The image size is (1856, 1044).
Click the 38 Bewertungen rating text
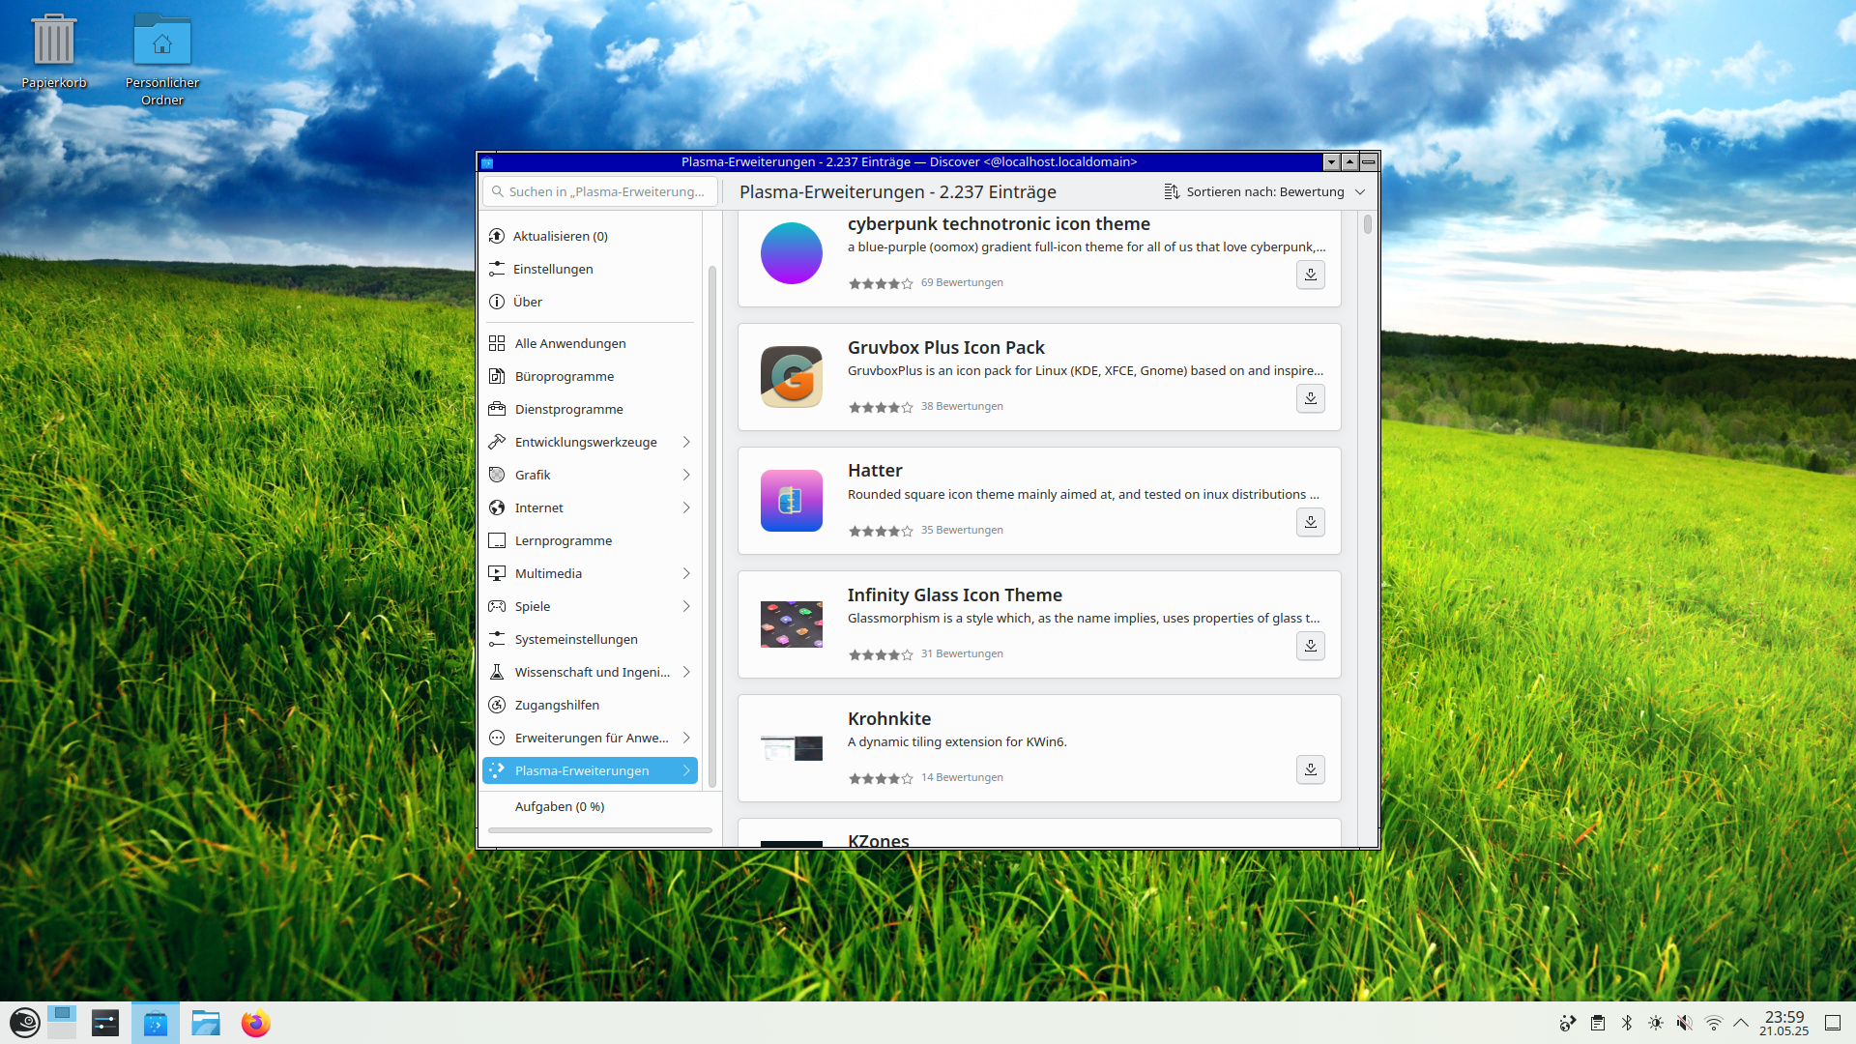962,406
